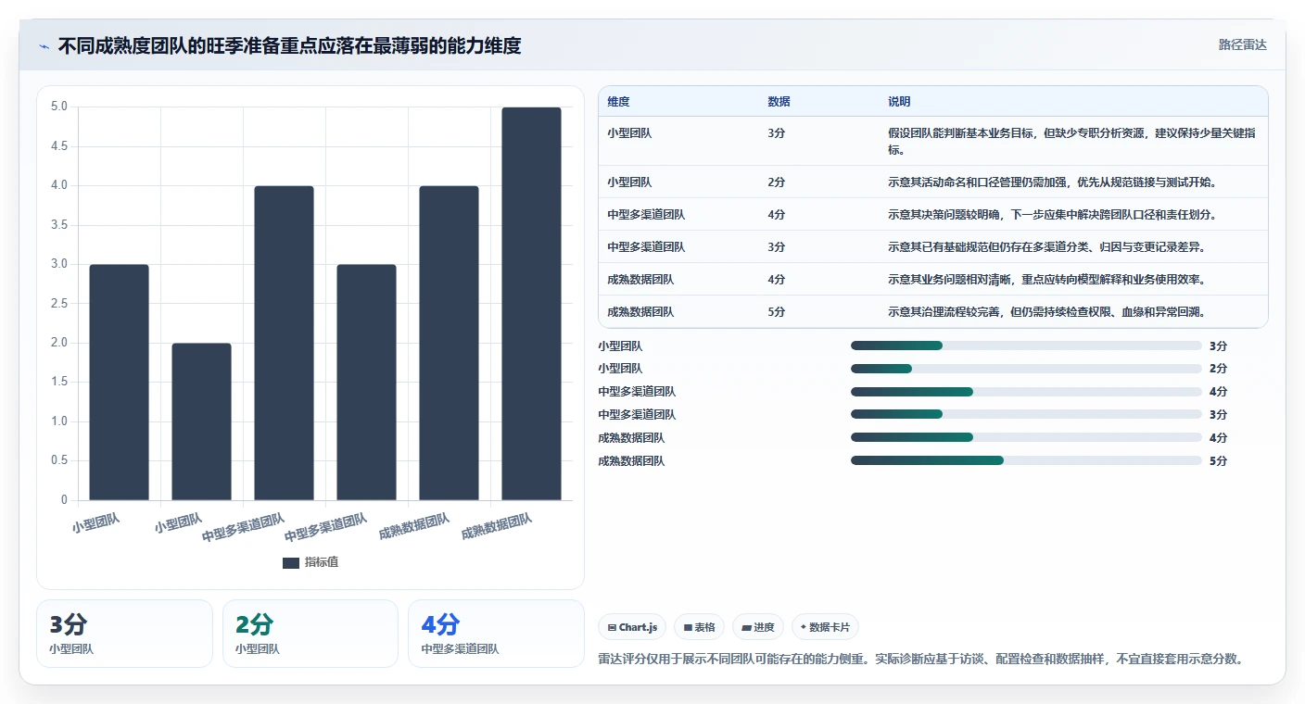
Task: Click the progress bar for 中型多渠道团队 showing 3分
Action: 1026,414
